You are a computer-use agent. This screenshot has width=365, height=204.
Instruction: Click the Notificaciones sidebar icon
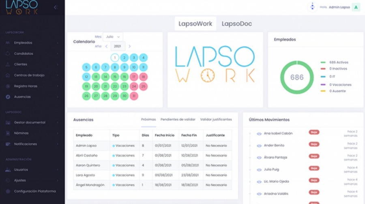[8, 144]
